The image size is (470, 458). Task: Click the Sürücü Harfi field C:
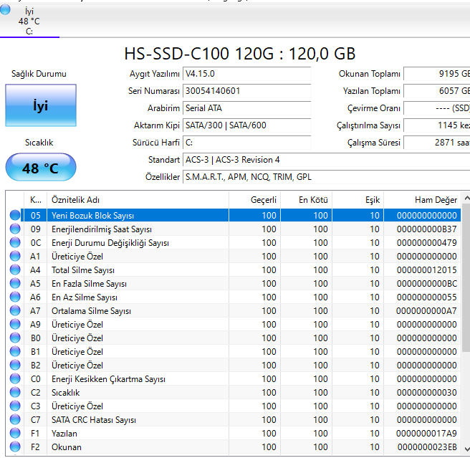(247, 143)
